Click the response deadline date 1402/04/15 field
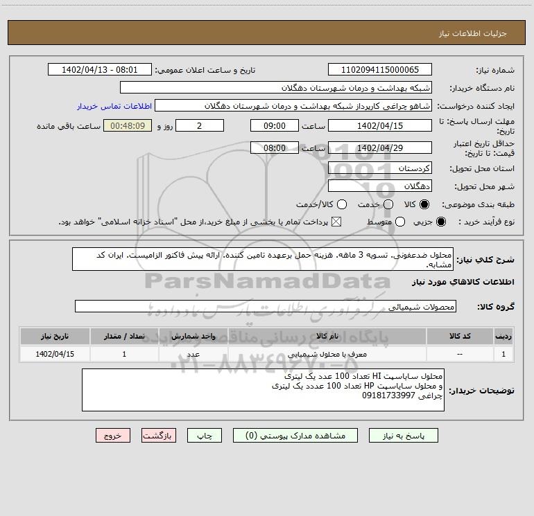Viewport: 534px width, 516px height. coord(380,125)
